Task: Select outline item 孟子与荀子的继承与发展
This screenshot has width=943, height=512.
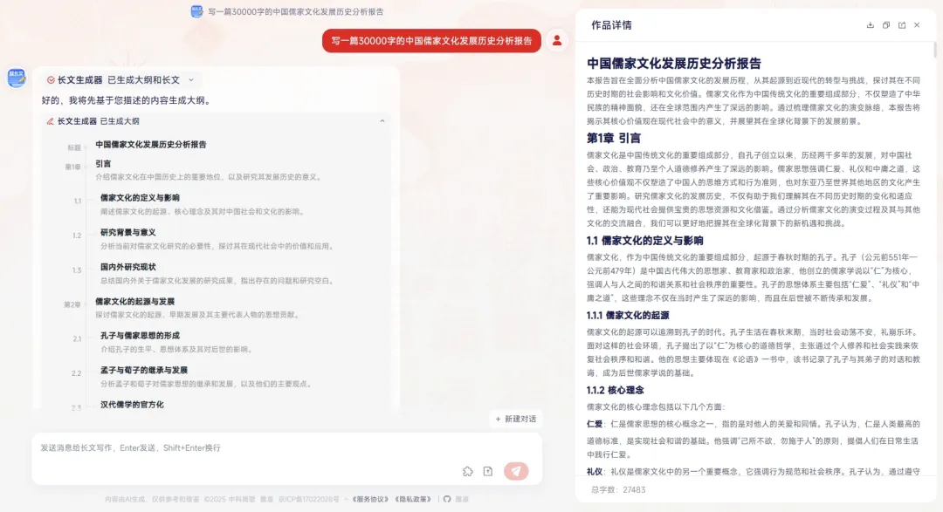Action: 144,370
